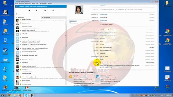Open the Вид menu
The image size is (173, 97).
37,4
